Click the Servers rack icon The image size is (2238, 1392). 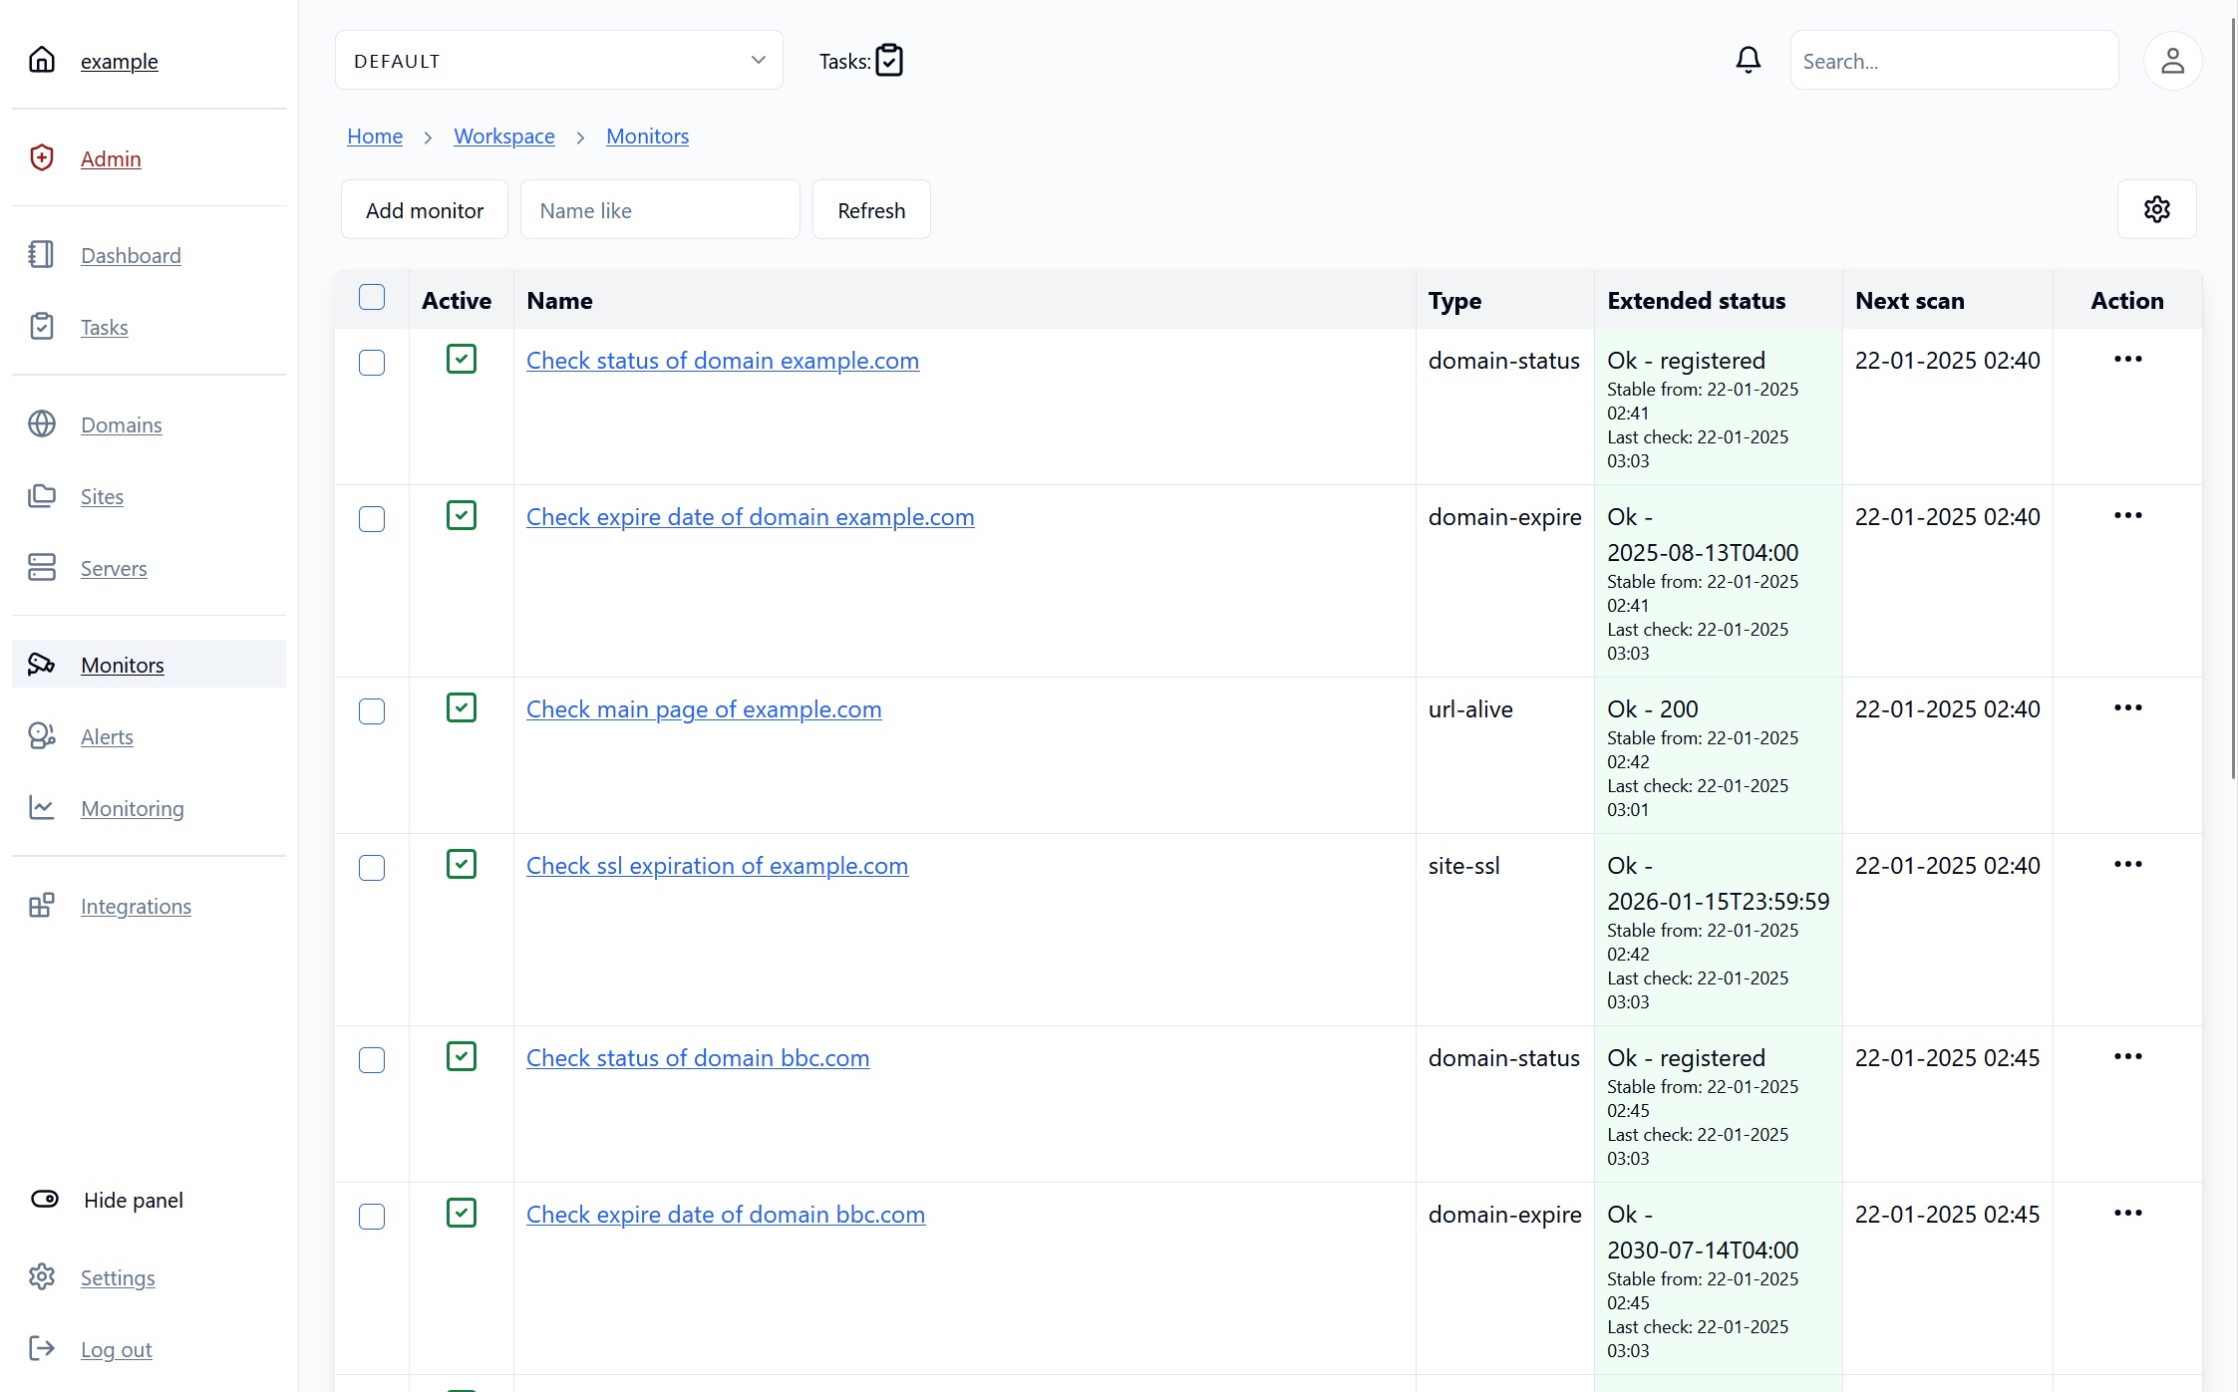coord(42,567)
